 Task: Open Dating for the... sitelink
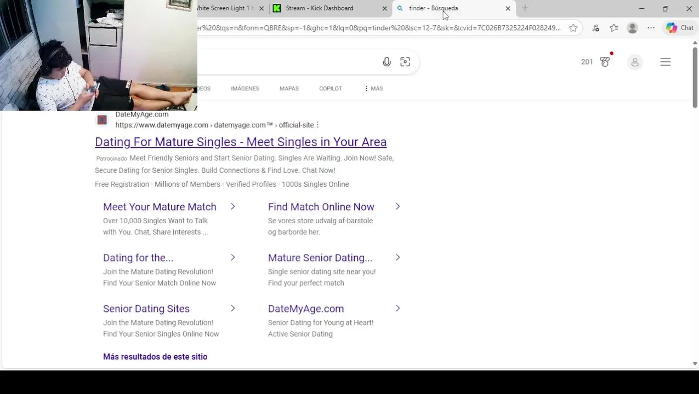tap(138, 258)
